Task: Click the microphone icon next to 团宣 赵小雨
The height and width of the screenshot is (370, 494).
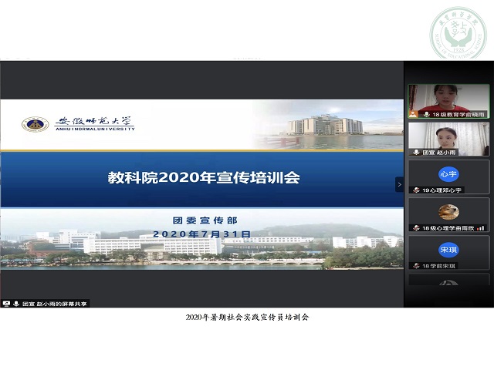Action: point(416,152)
